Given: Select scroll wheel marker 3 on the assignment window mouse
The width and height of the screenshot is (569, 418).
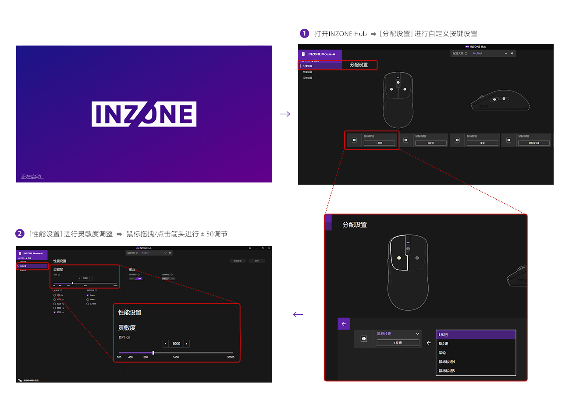Looking at the screenshot, I should coord(398,82).
